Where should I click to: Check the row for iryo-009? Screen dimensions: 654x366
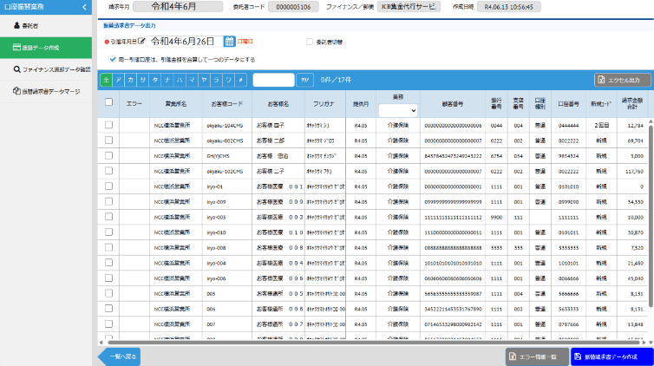pos(109,201)
